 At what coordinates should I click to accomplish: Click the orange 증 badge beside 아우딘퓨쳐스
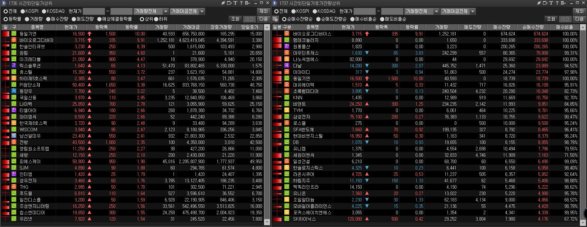[x=287, y=52]
